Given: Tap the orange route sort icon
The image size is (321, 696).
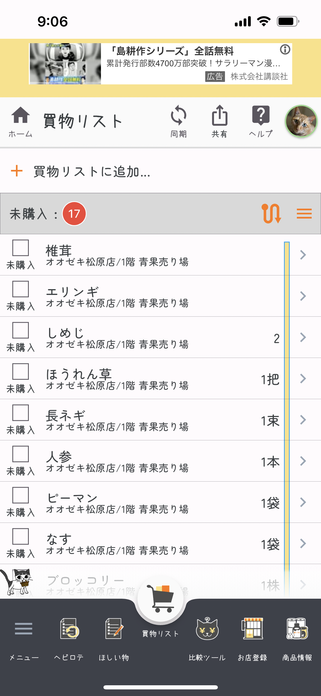Looking at the screenshot, I should click(x=271, y=214).
